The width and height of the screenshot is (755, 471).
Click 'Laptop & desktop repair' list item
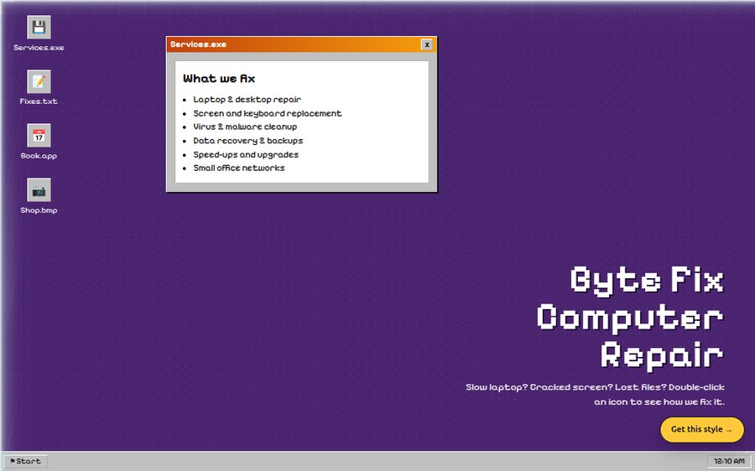(247, 100)
